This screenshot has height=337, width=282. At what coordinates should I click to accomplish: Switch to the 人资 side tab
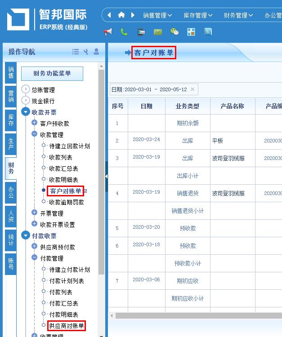pyautogui.click(x=11, y=216)
